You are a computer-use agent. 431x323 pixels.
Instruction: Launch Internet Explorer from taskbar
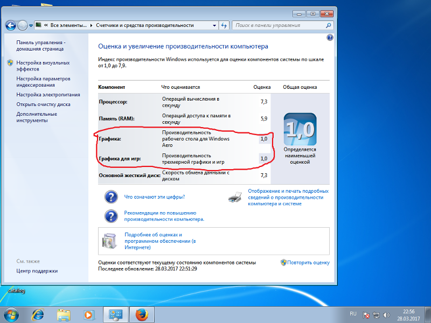[38, 315]
